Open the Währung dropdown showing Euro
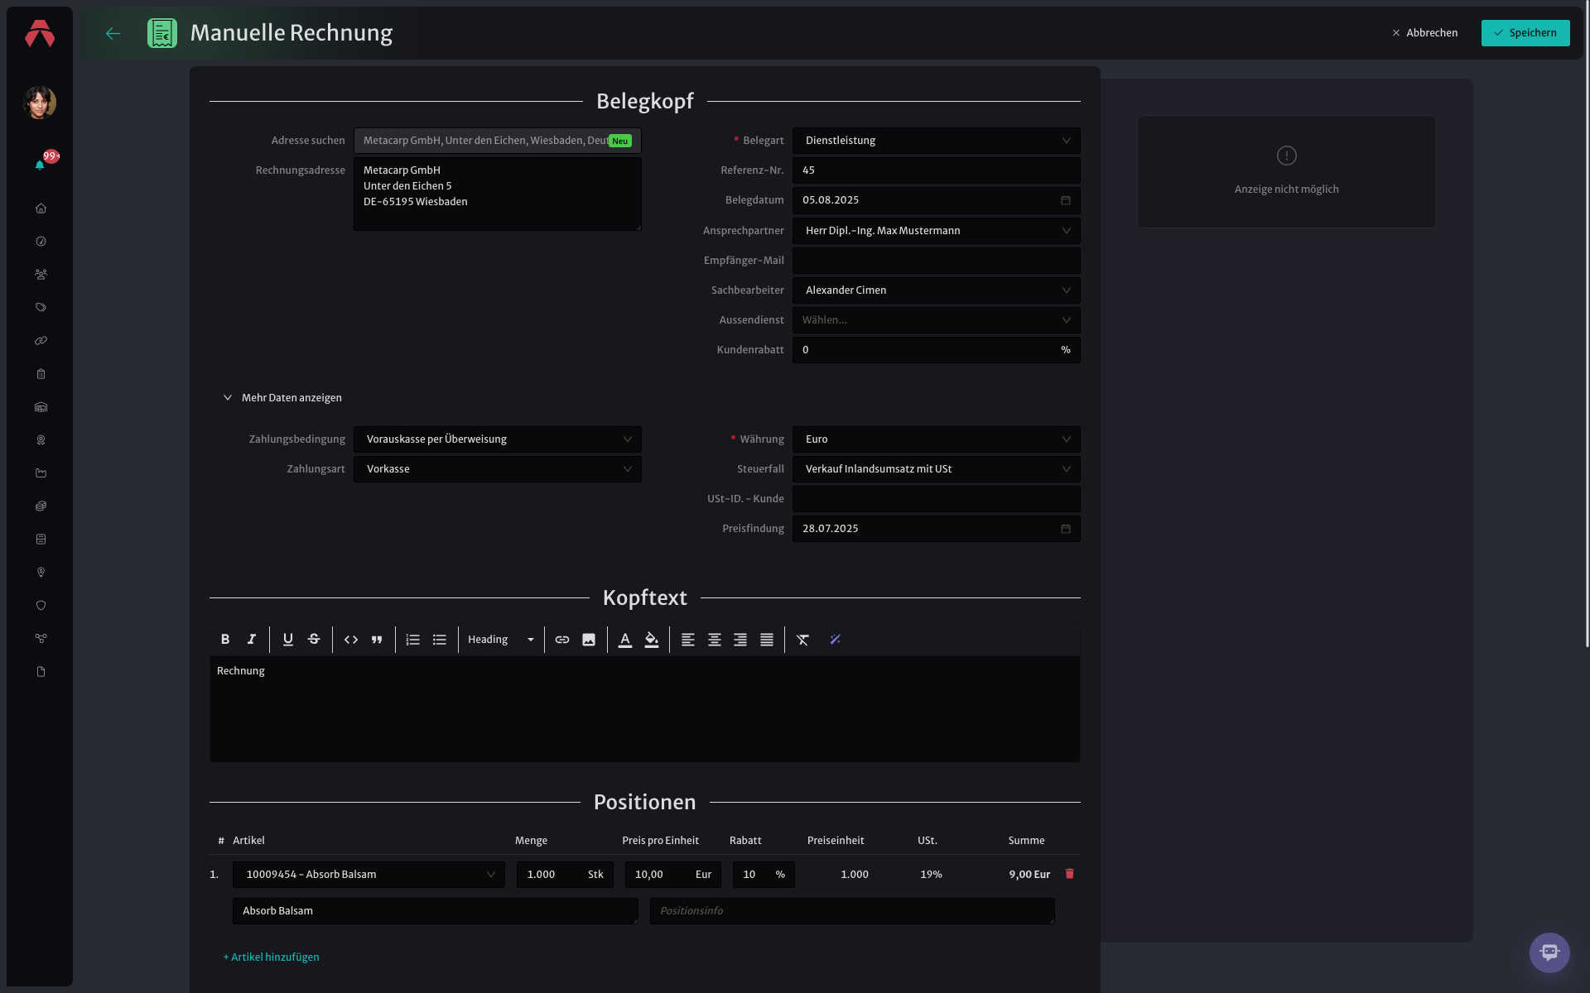This screenshot has height=993, width=1590. tap(936, 439)
